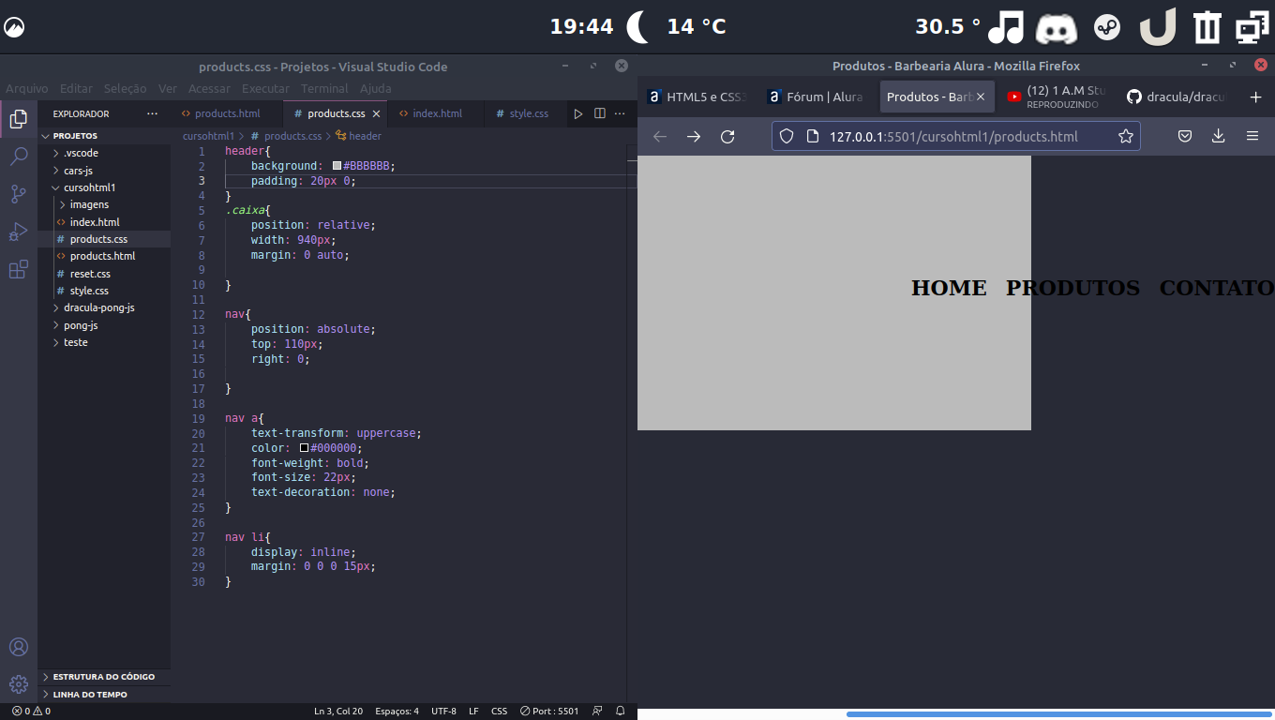Open the Search view in VS Code
This screenshot has height=720, width=1275.
pyautogui.click(x=18, y=157)
